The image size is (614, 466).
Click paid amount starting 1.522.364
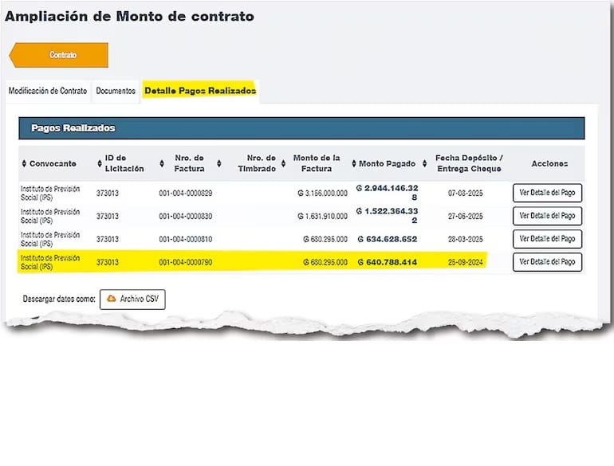point(387,216)
